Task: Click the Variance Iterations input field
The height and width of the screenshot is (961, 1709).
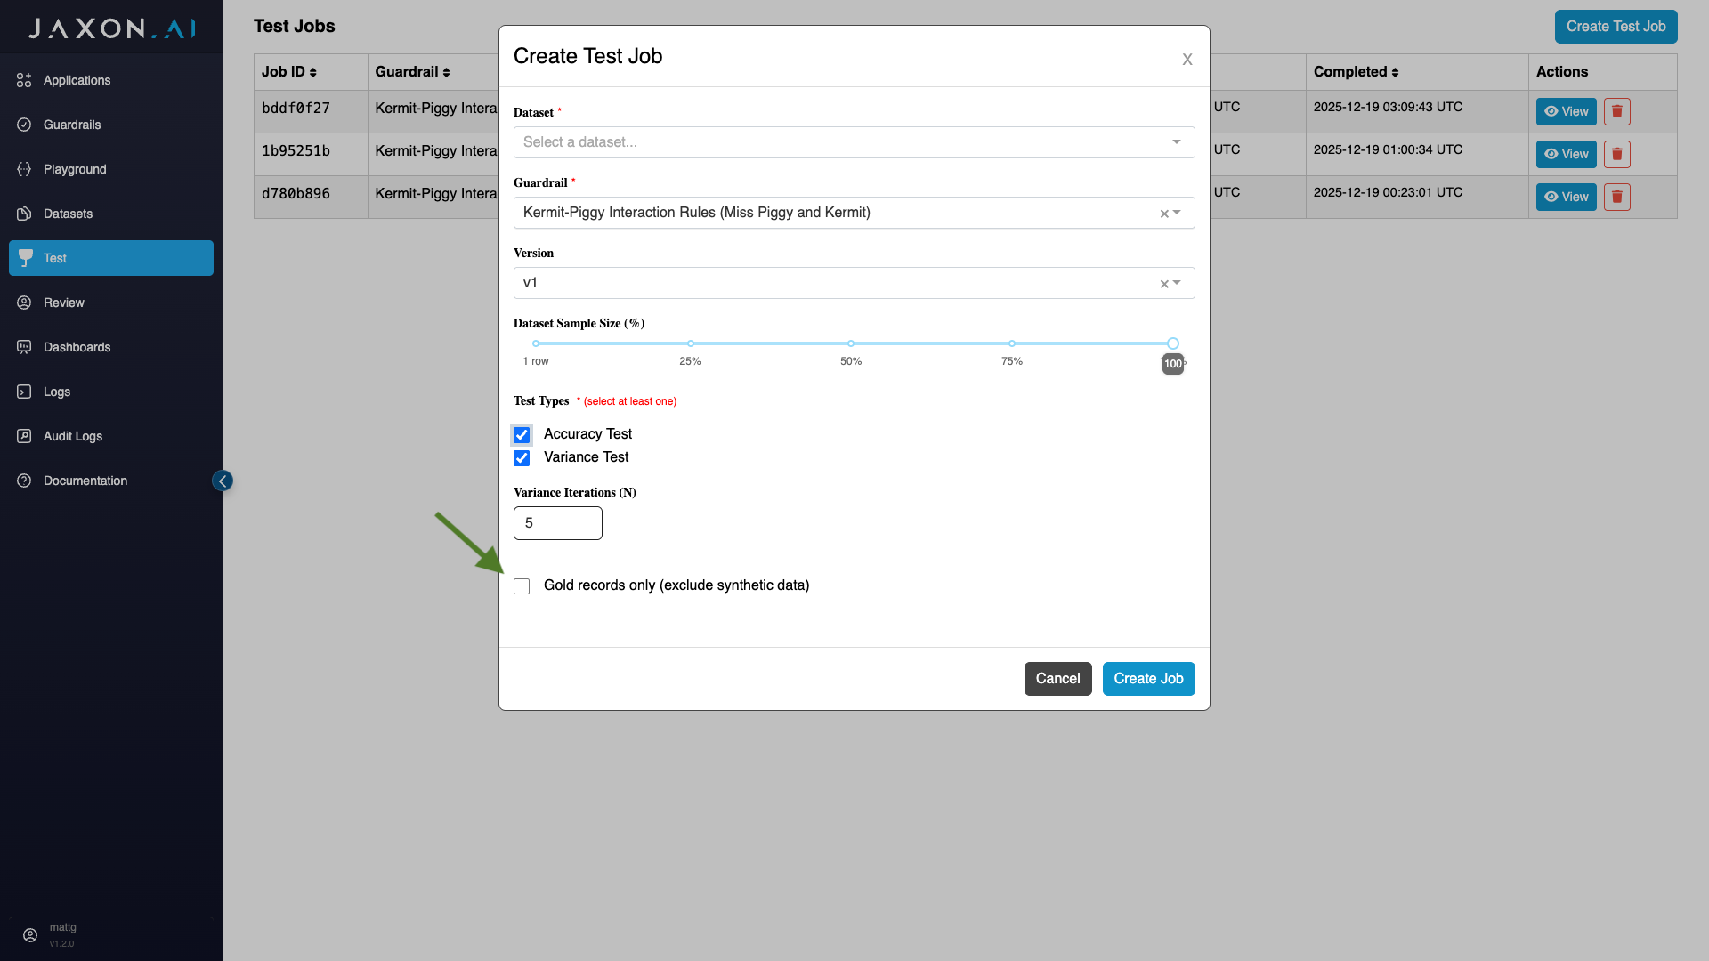Action: [557, 523]
